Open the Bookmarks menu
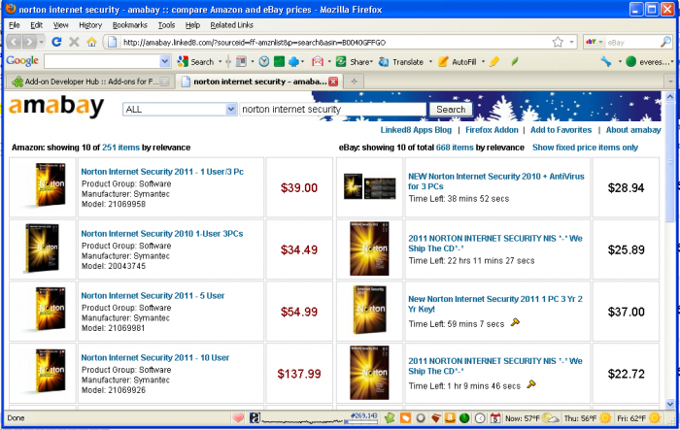The image size is (680, 430). pyautogui.click(x=129, y=25)
